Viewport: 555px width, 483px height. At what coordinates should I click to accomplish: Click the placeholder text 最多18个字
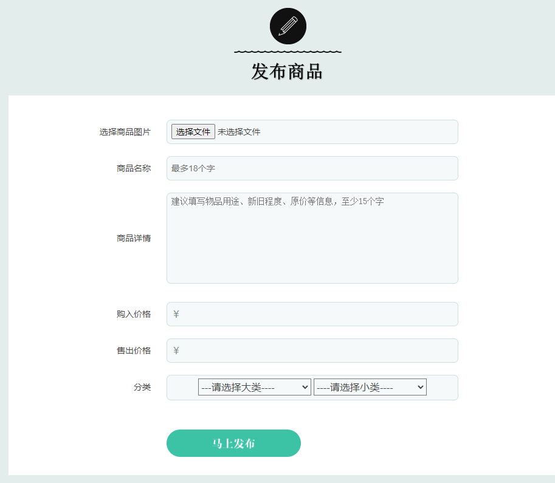(193, 168)
